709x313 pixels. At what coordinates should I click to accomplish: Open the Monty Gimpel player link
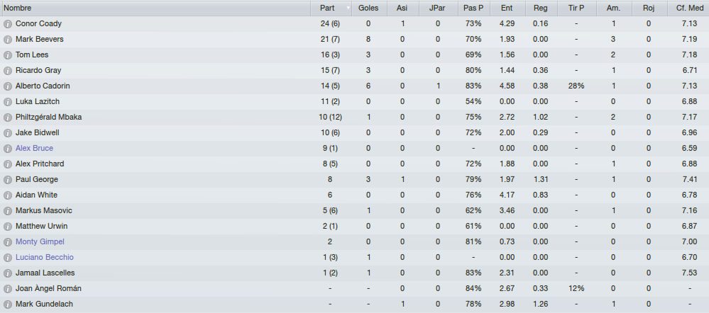(x=40, y=241)
